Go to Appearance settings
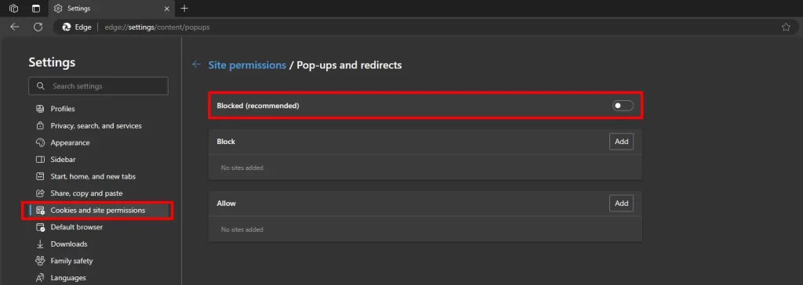Viewport: 803px width, 285px height. 70,142
